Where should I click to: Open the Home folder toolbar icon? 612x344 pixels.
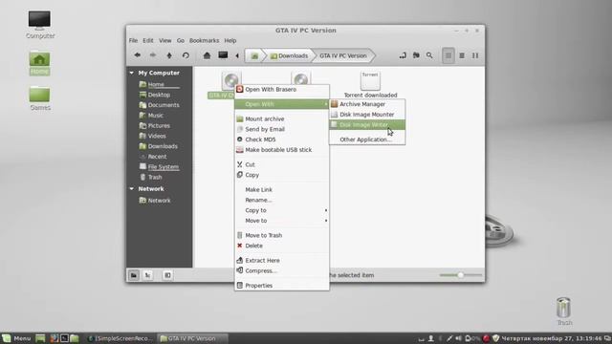tap(207, 55)
